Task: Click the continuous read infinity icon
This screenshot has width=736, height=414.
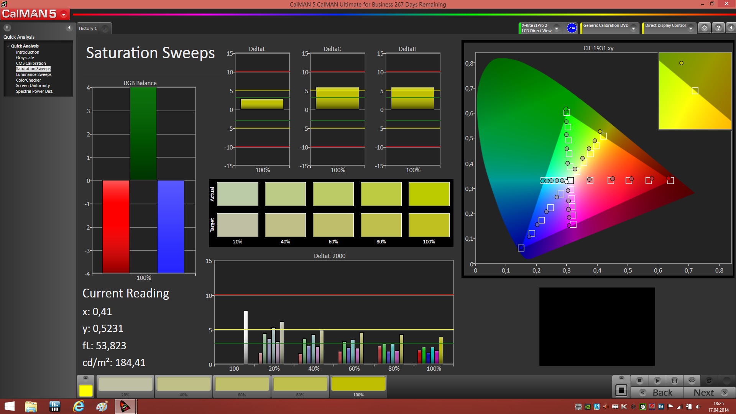Action: tap(692, 381)
